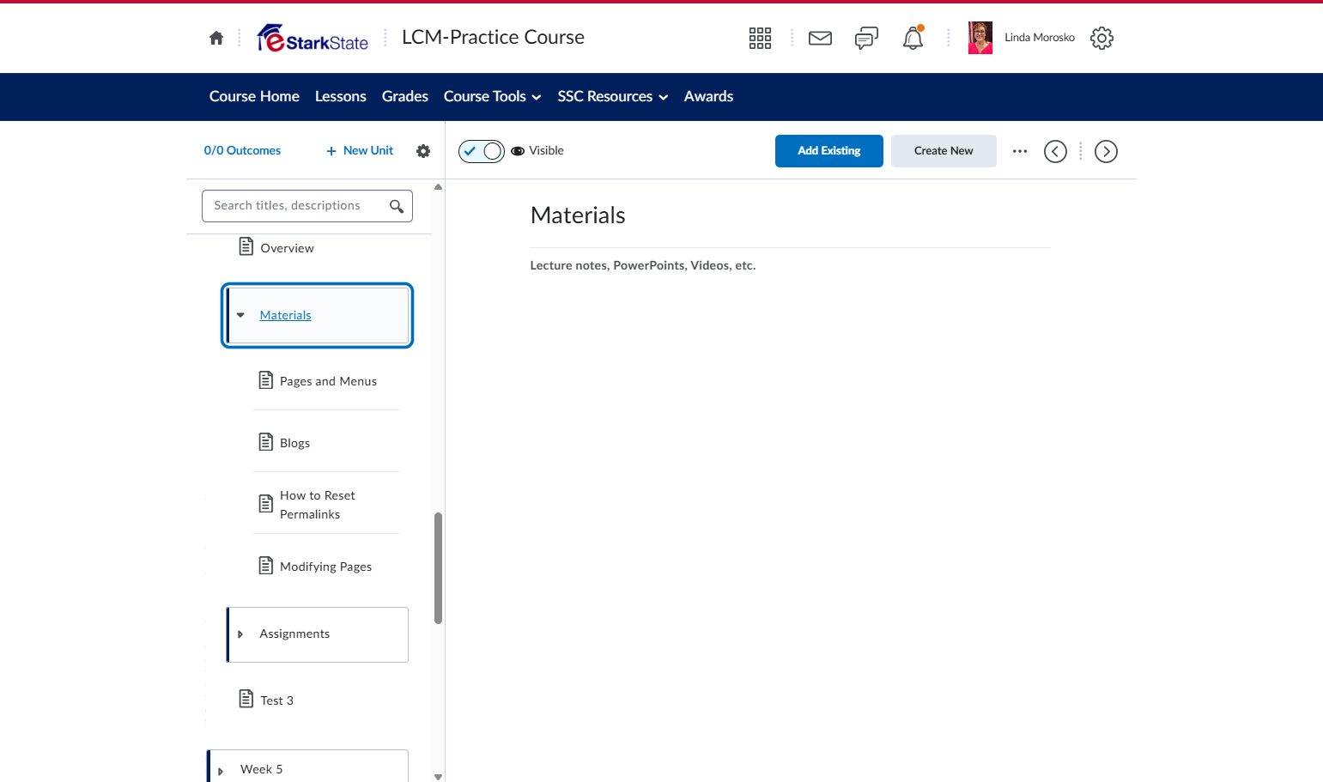The height and width of the screenshot is (782, 1323).
Task: Click Linda Morosko profile picture
Action: point(980,38)
